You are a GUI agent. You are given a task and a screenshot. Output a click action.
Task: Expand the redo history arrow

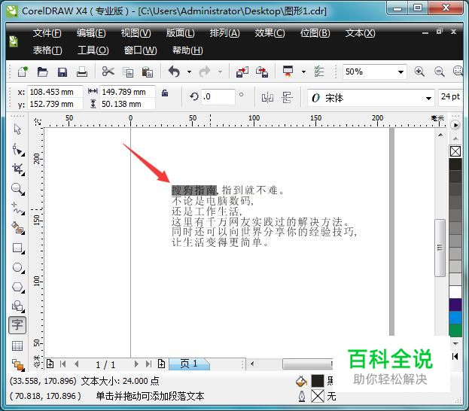pyautogui.click(x=220, y=72)
